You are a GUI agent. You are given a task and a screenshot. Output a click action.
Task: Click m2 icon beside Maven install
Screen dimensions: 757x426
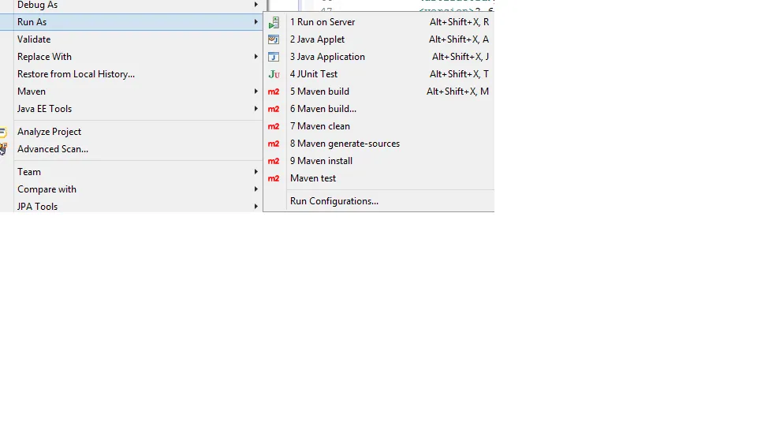click(274, 161)
